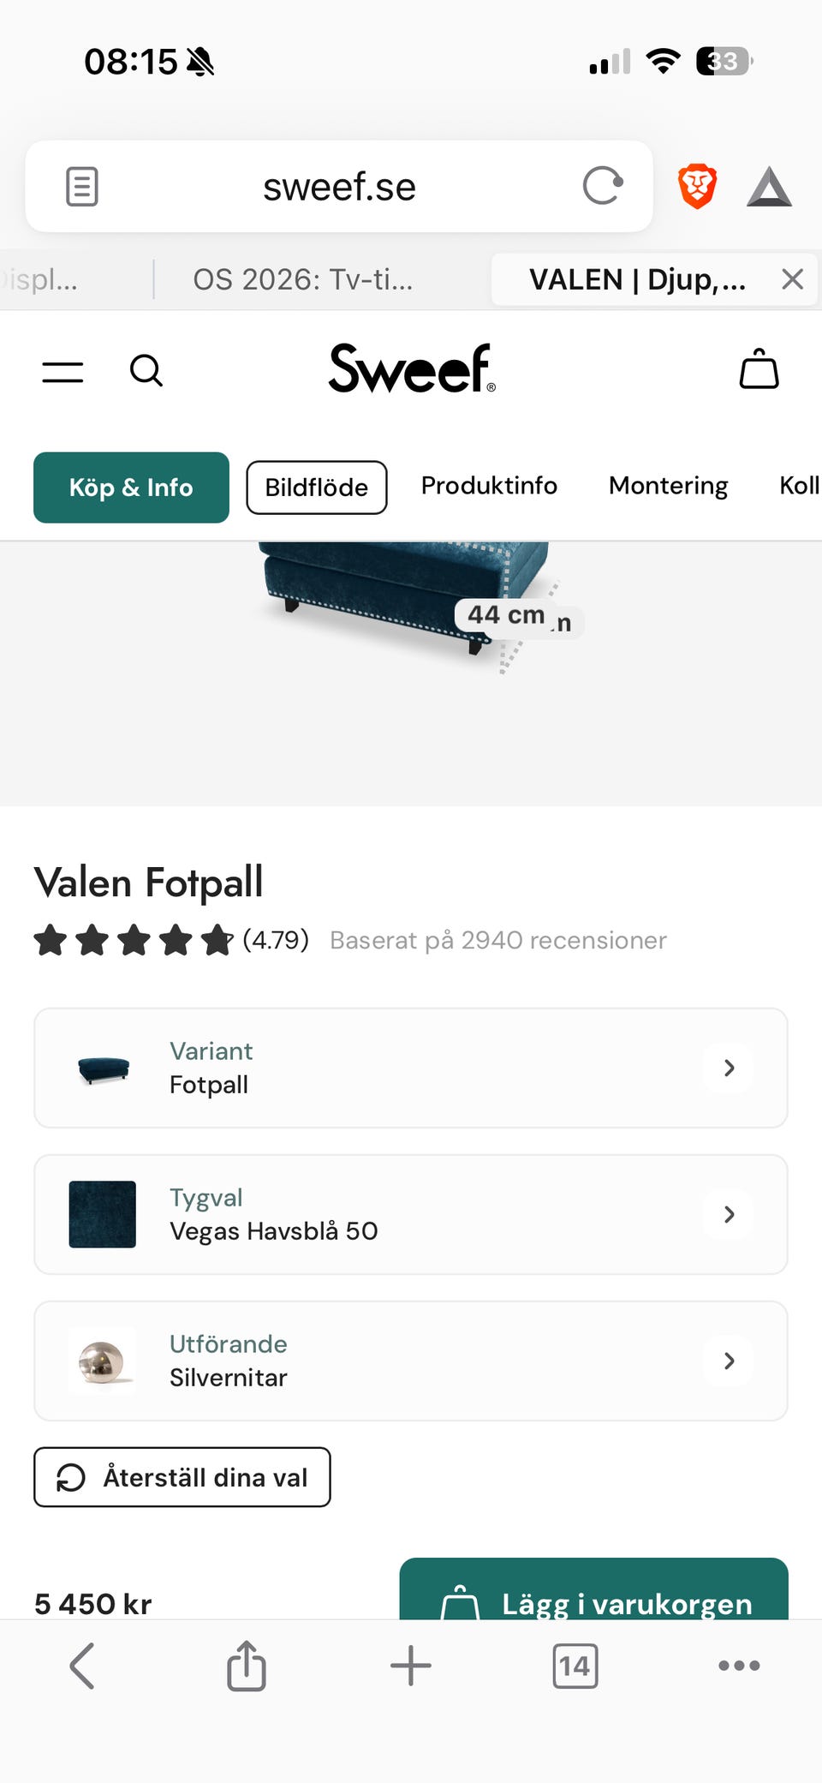822x1783 pixels.
Task: Reload the sweef.se page
Action: point(603,186)
